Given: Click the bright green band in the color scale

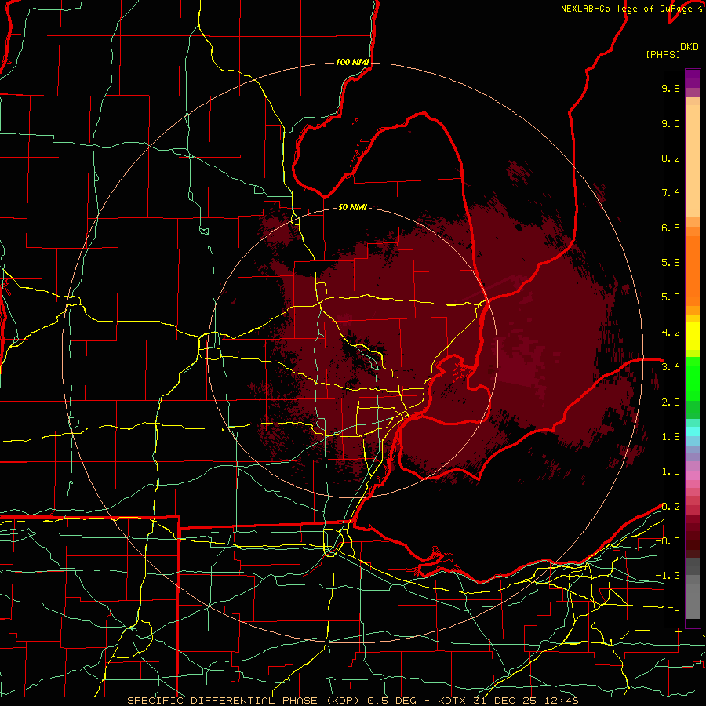Looking at the screenshot, I should (693, 379).
